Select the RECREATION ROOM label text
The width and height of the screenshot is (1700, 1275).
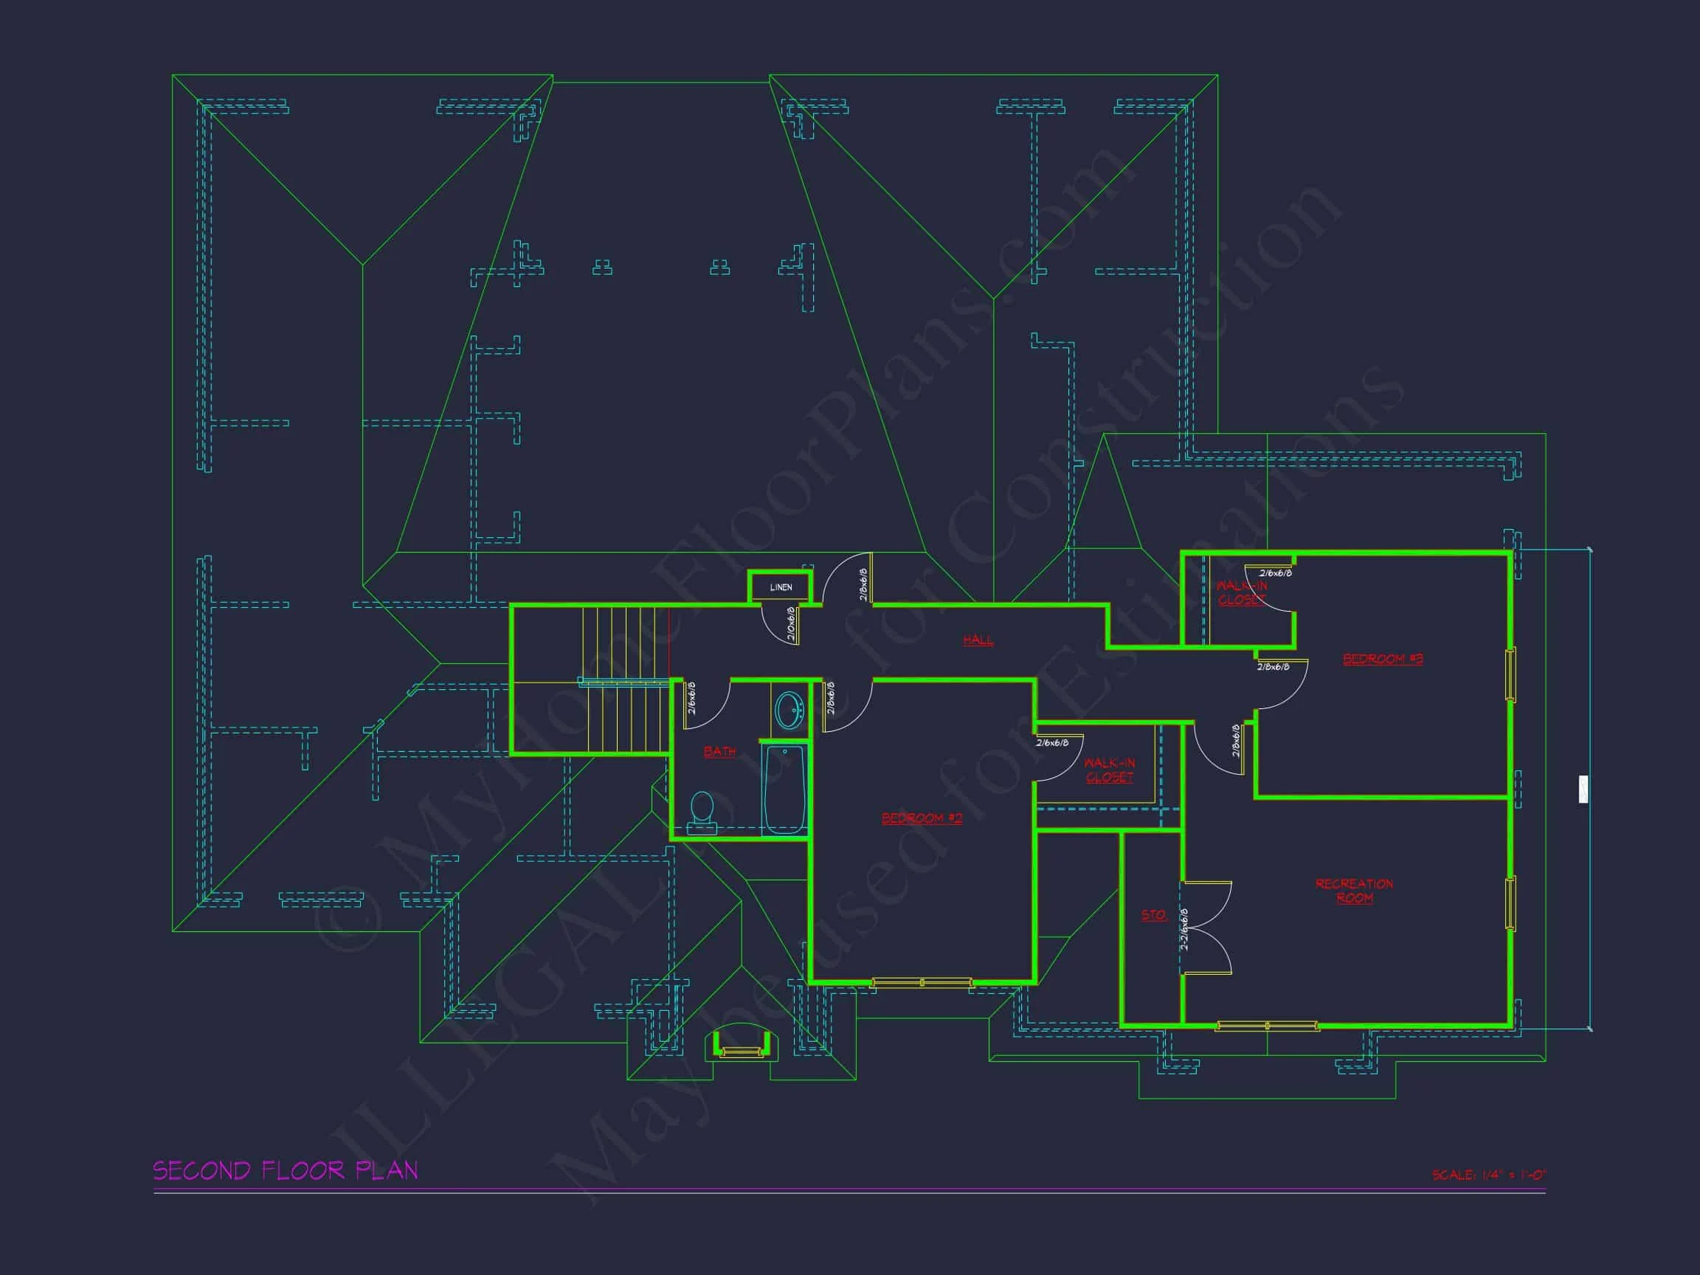(x=1353, y=890)
